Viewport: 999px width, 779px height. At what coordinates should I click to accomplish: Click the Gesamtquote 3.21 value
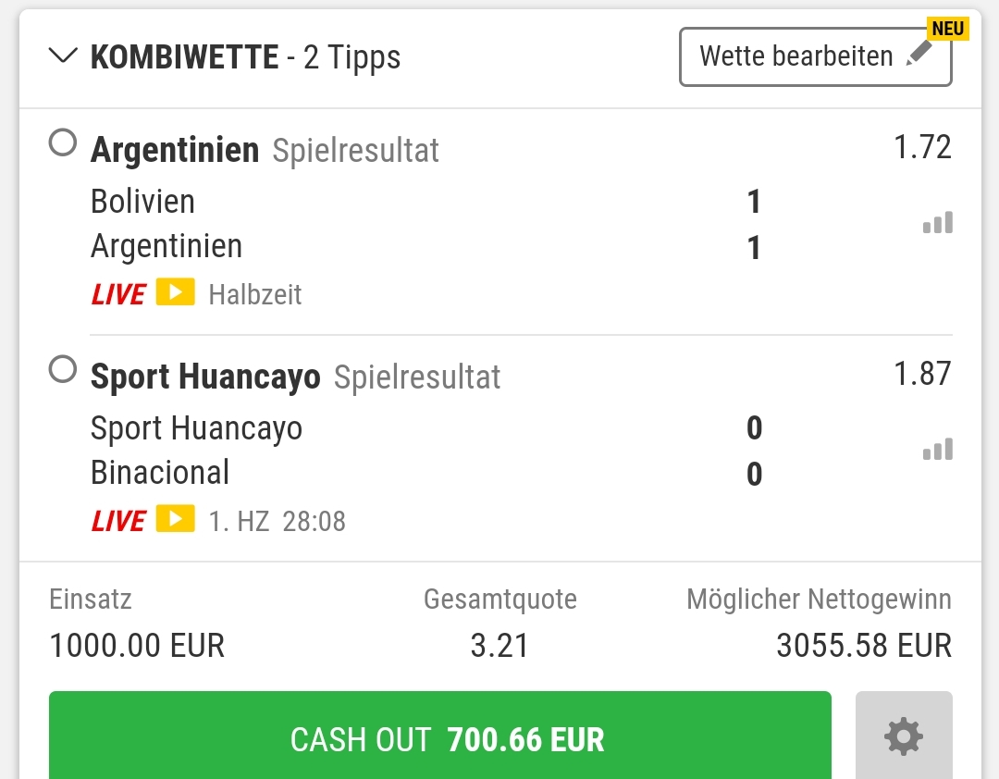pyautogui.click(x=499, y=645)
